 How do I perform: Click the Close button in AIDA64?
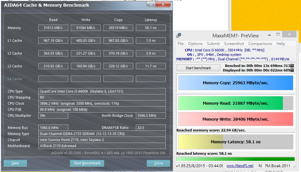coord(158,163)
